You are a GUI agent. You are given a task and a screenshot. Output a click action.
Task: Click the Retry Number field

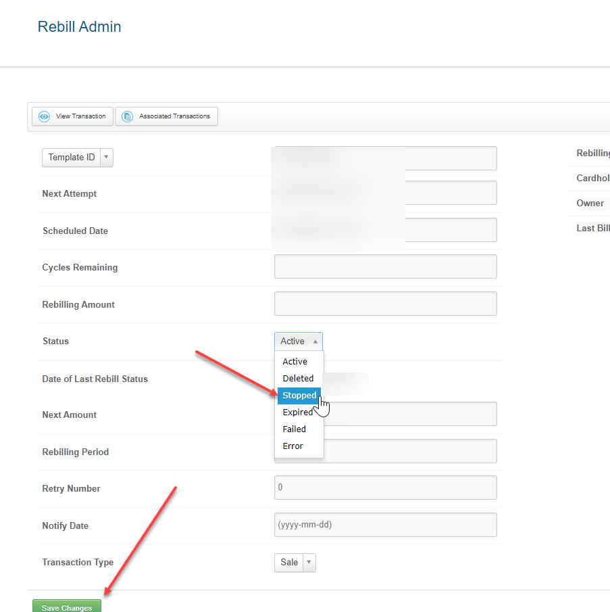385,488
